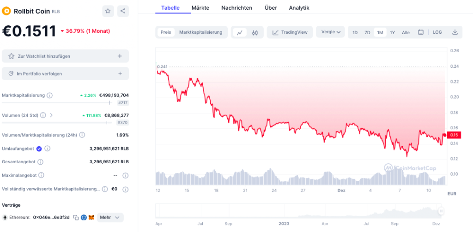Image resolution: width=473 pixels, height=232 pixels.
Task: Select the 7D time range
Action: [367, 33]
